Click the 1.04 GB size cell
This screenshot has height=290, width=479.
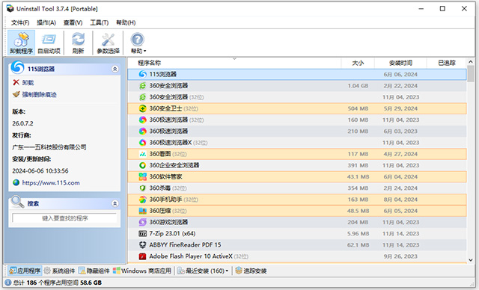coord(358,86)
